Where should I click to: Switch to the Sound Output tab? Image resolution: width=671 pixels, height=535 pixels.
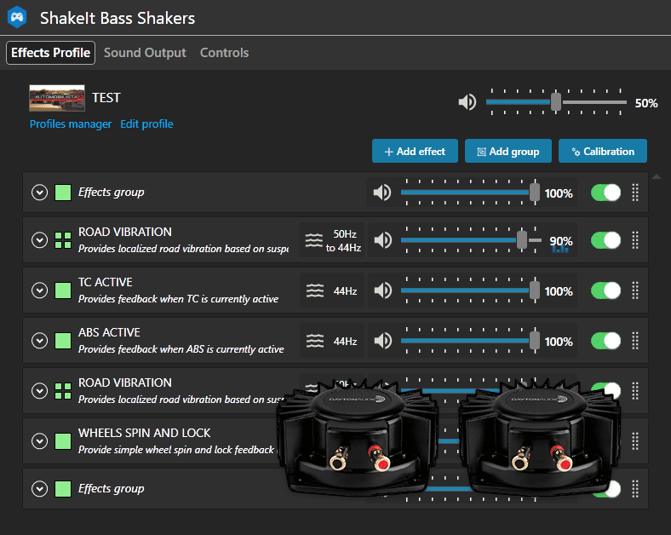point(145,53)
